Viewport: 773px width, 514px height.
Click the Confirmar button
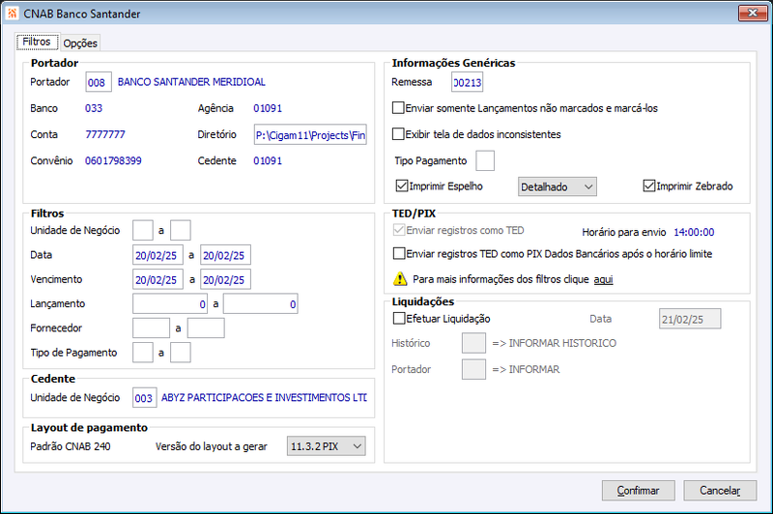coord(639,491)
